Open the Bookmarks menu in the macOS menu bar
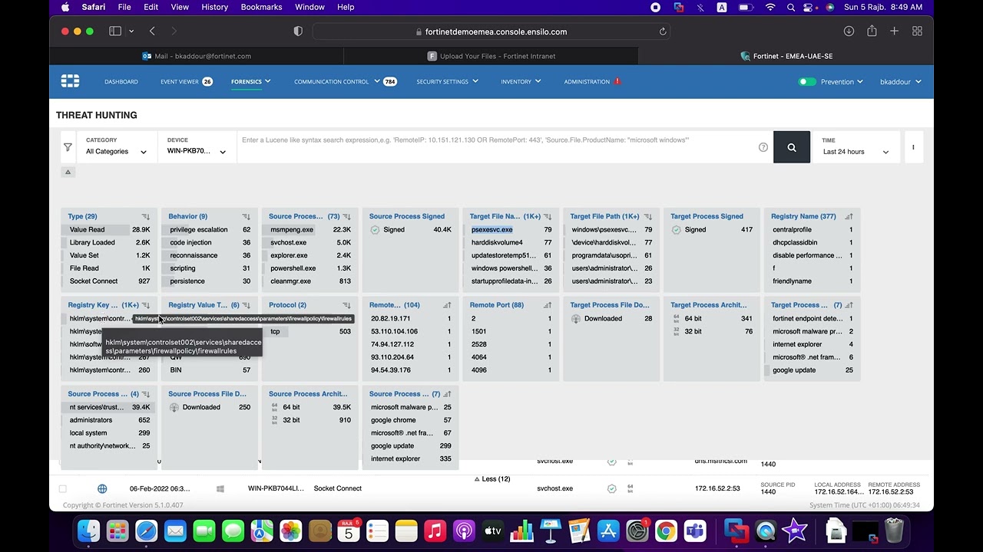This screenshot has width=983, height=552. click(261, 7)
